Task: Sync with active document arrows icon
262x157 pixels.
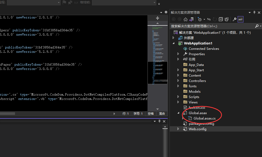Action: click(x=209, y=19)
